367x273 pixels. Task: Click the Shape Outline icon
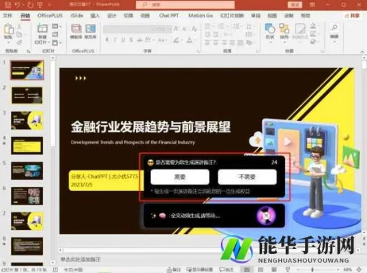313,34
